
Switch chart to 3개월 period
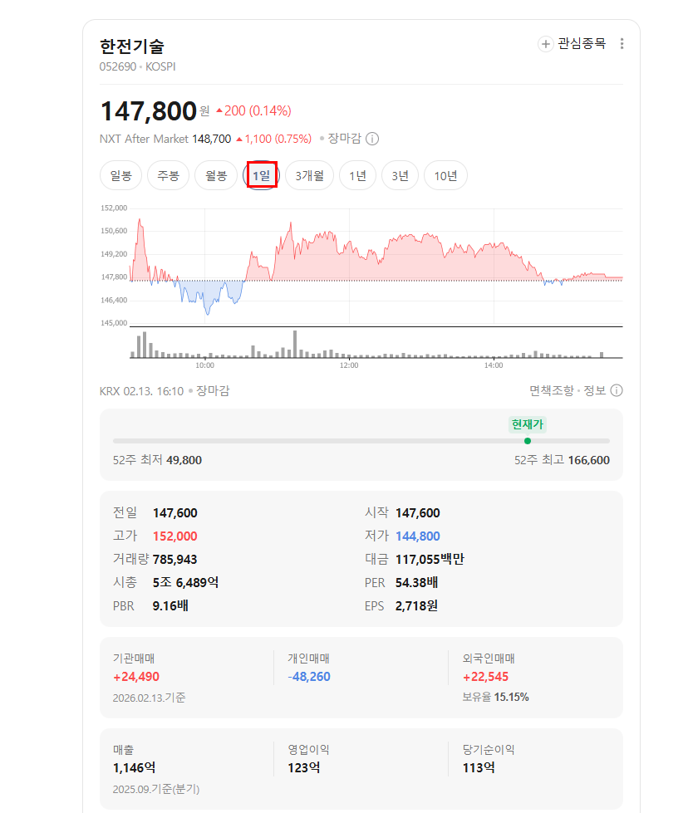[x=309, y=176]
